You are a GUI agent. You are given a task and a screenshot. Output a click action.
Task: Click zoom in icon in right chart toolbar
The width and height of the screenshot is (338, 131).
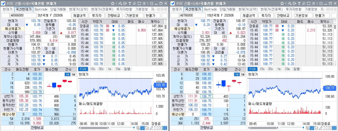tap(330, 128)
